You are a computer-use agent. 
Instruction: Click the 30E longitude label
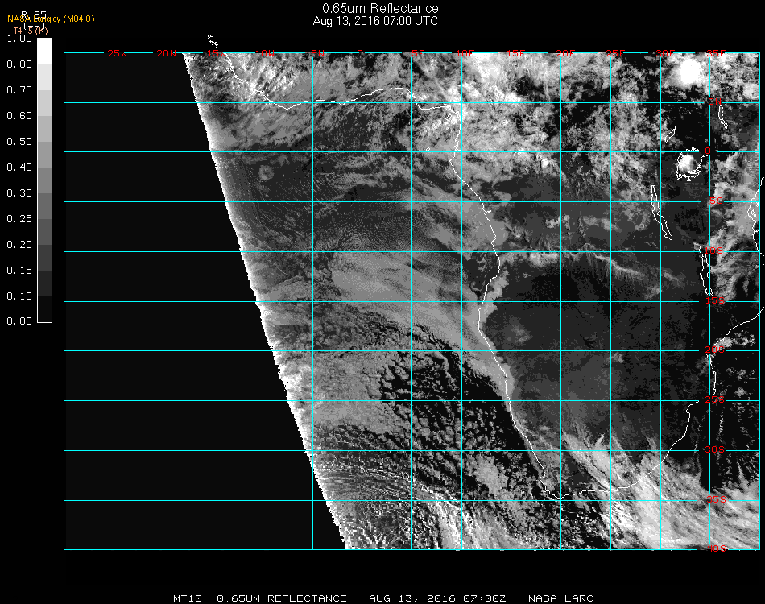click(x=665, y=53)
